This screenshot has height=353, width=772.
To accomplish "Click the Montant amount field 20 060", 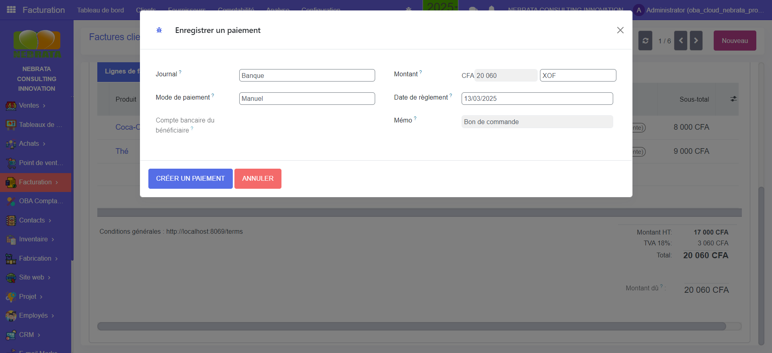I will point(506,75).
